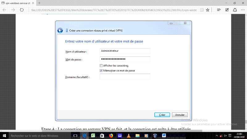
Task: Open the Photos app in taskbar
Action: 120,136
